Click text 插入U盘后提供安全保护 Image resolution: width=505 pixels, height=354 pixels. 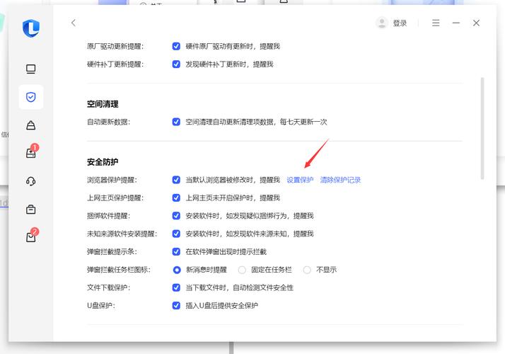(221, 306)
